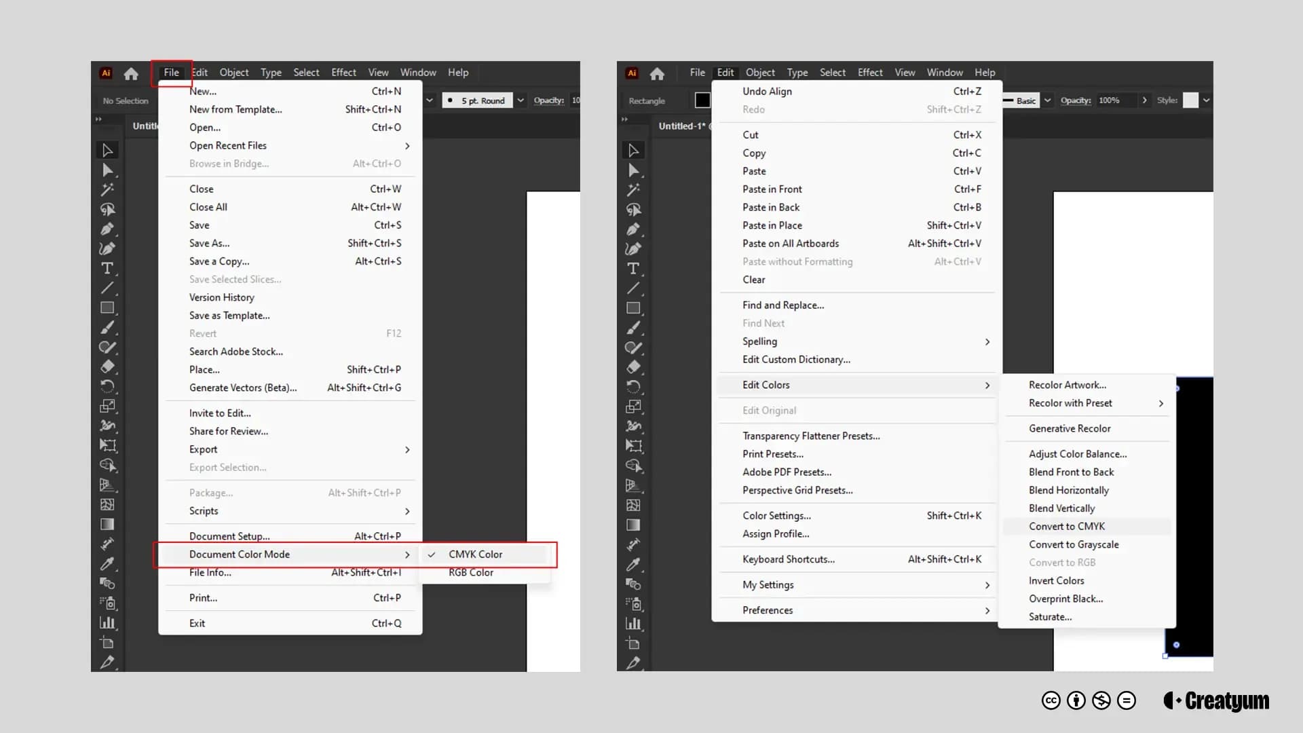Expand Scripts submenu arrow

pos(407,510)
